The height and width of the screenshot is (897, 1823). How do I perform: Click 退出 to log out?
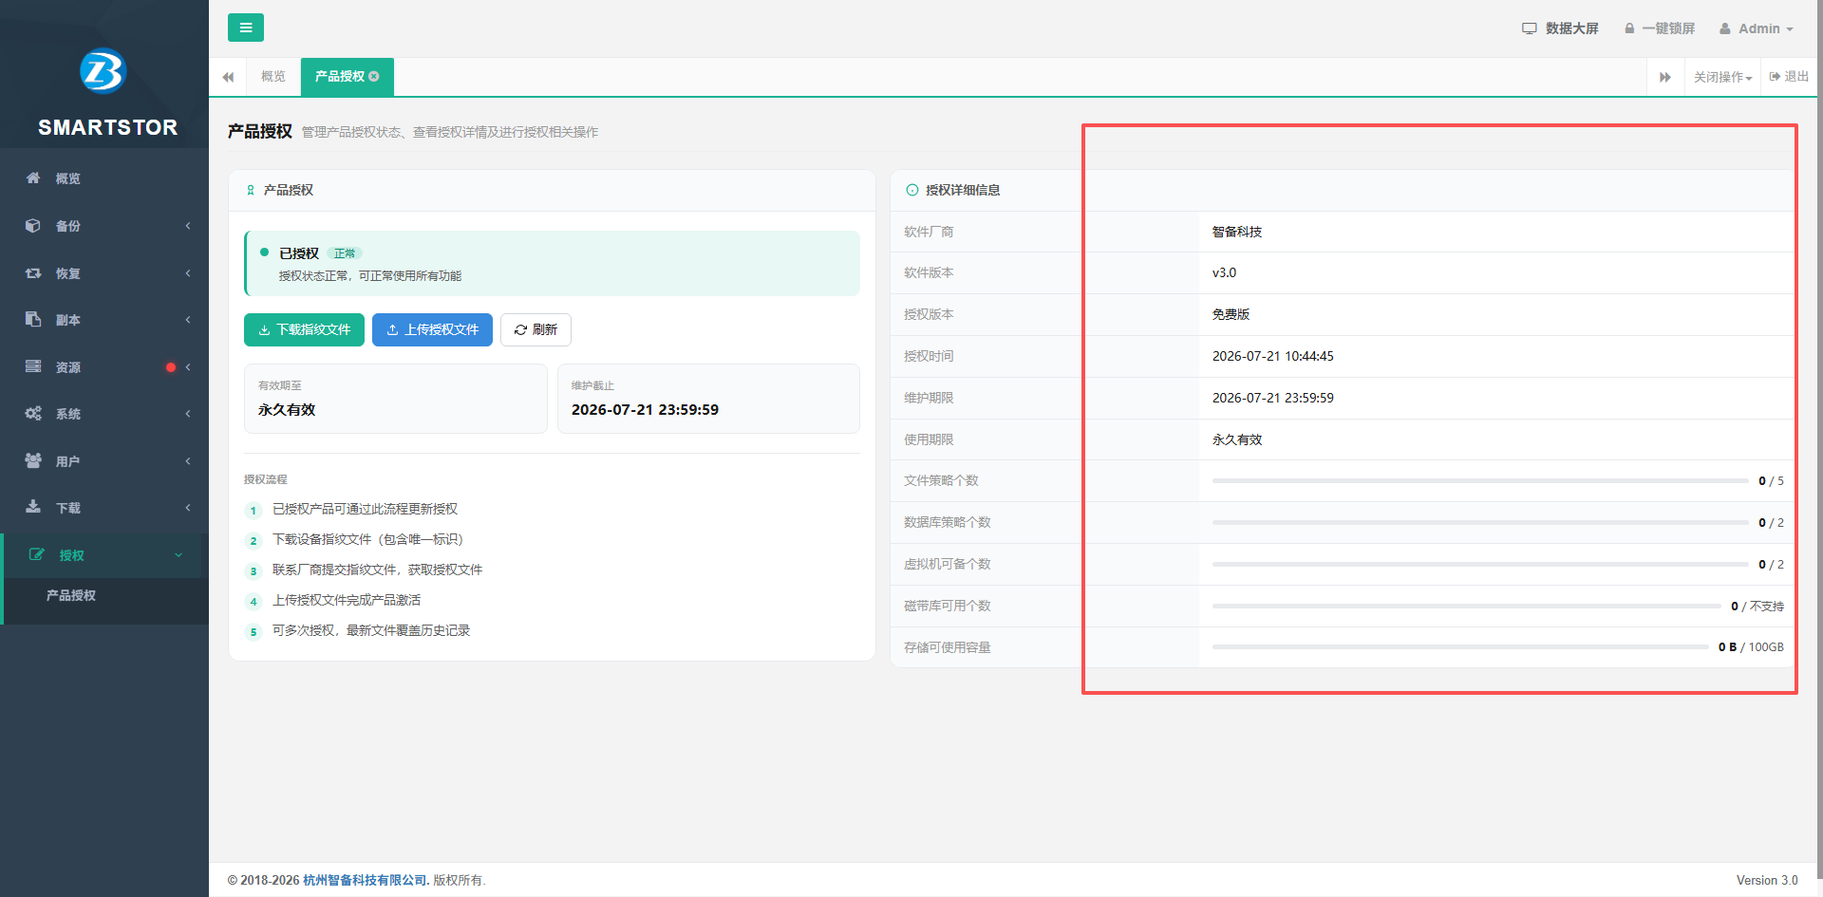(x=1789, y=76)
